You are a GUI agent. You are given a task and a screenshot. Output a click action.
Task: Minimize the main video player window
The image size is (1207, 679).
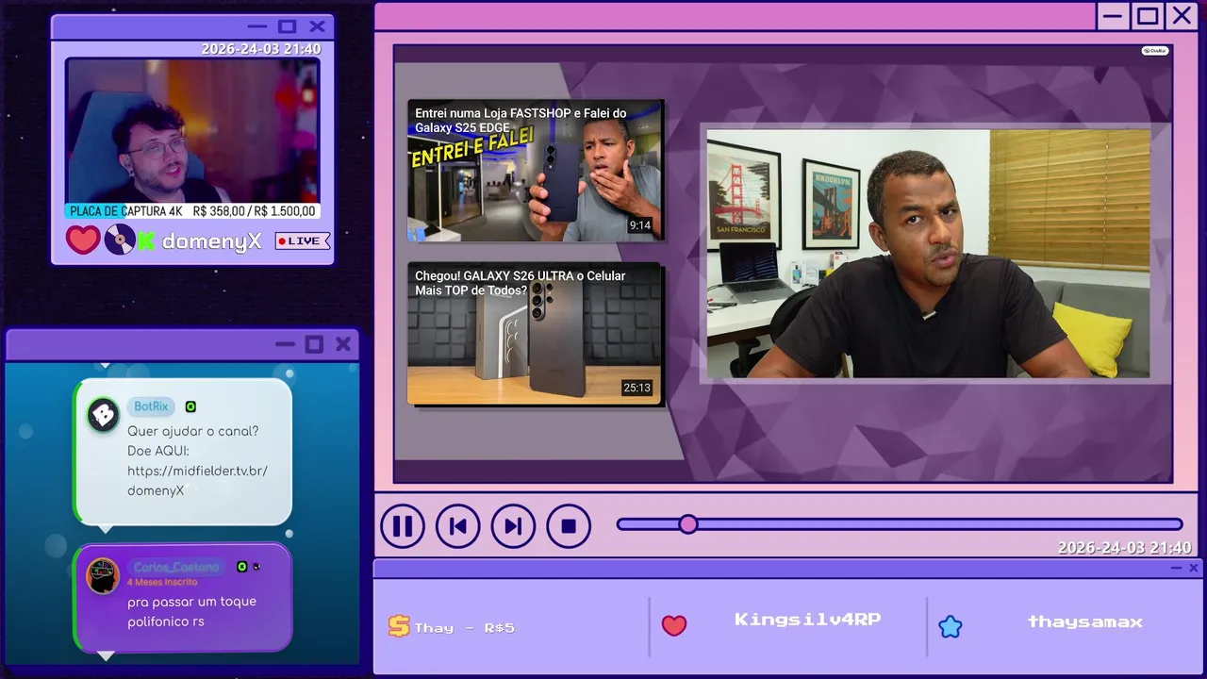pyautogui.click(x=1113, y=16)
